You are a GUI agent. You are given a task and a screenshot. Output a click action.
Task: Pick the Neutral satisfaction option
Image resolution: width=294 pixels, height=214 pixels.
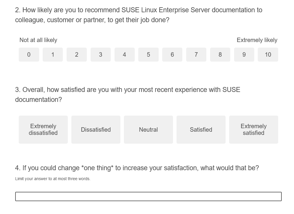(148, 129)
